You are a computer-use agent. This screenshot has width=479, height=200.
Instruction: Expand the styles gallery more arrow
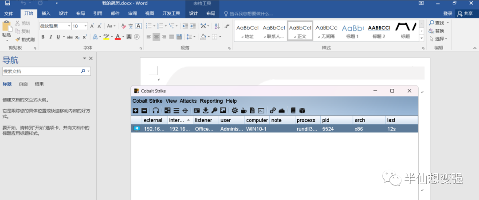(422, 38)
